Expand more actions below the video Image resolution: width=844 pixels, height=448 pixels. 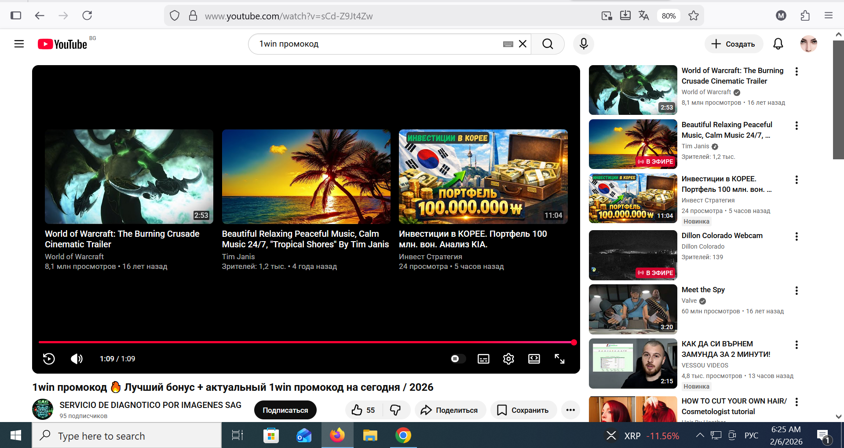pyautogui.click(x=570, y=410)
